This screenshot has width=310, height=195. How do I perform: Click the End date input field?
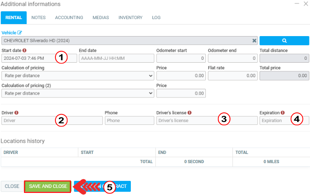click(x=116, y=58)
